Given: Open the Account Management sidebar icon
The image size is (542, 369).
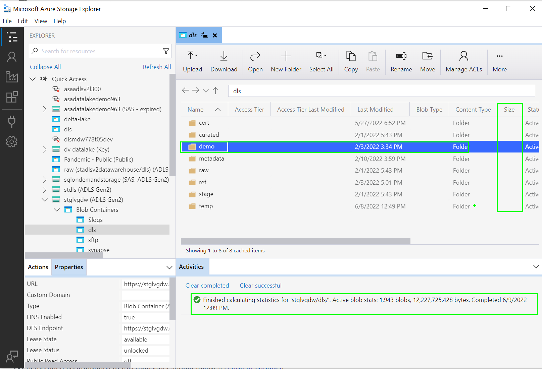Looking at the screenshot, I should (12, 57).
